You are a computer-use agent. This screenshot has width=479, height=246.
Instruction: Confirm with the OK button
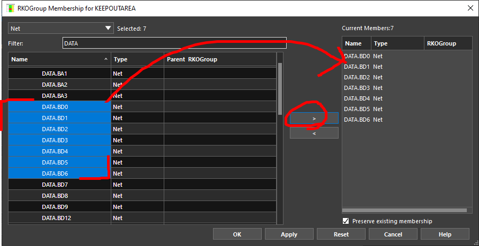(237, 234)
